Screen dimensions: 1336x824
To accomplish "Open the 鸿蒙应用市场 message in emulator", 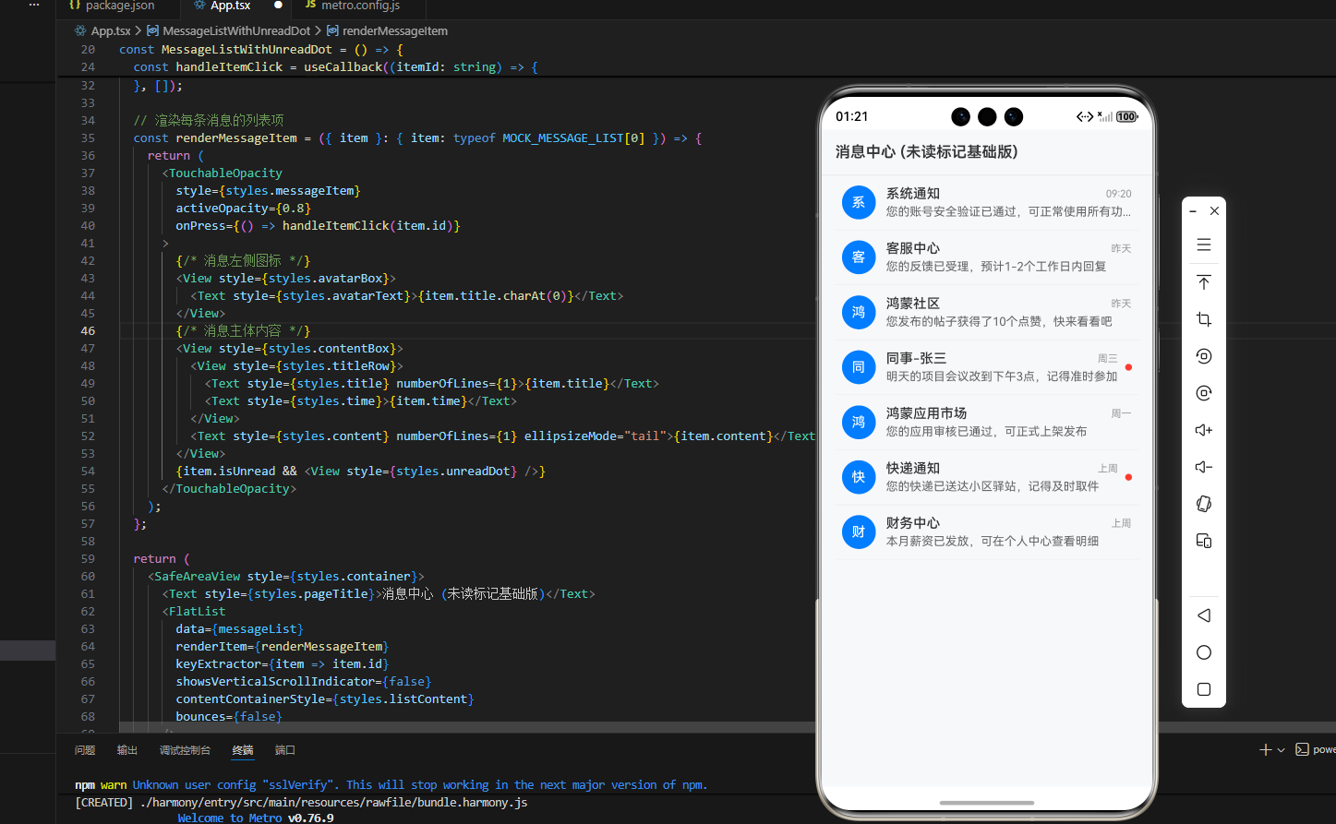I will pyautogui.click(x=986, y=422).
